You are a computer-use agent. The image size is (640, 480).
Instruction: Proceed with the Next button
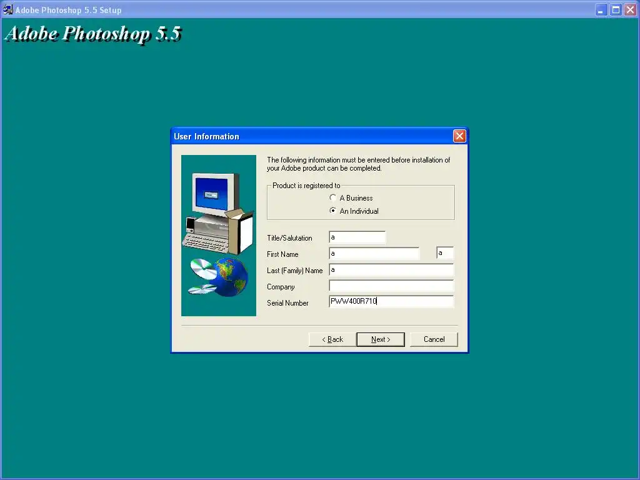point(381,339)
